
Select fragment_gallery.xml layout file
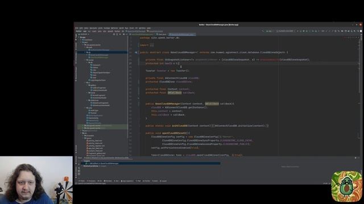coord(97,154)
